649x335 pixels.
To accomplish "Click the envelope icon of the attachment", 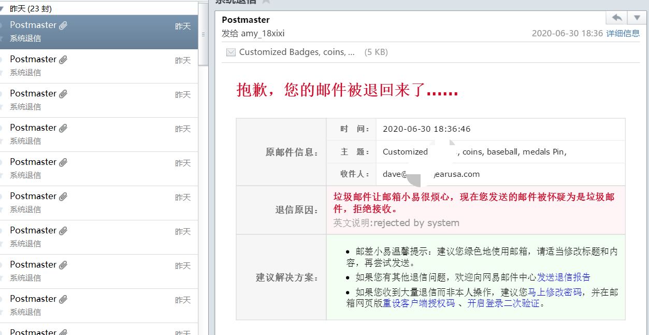I will pyautogui.click(x=231, y=52).
